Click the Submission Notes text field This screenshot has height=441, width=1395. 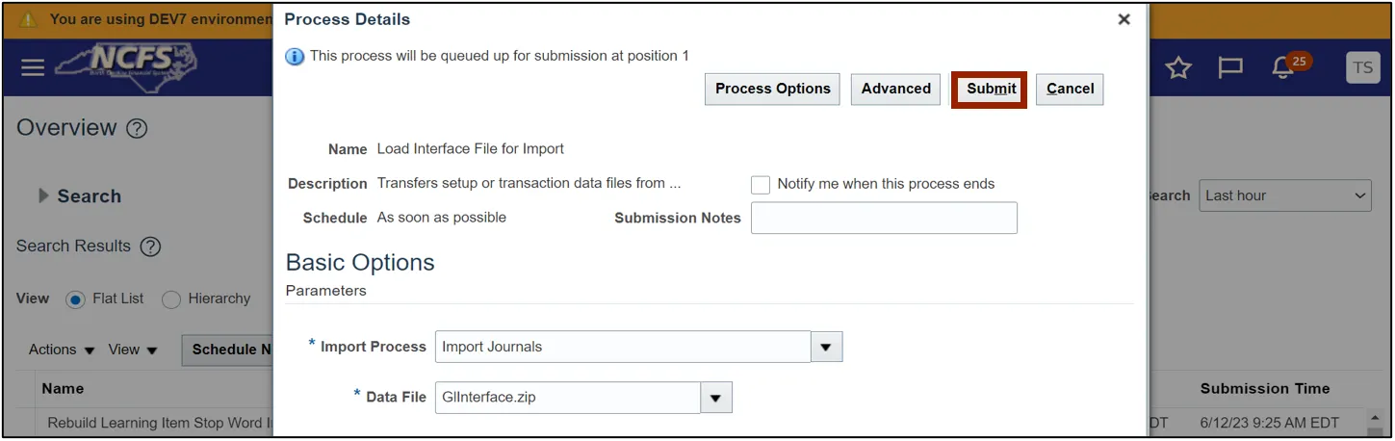click(884, 219)
